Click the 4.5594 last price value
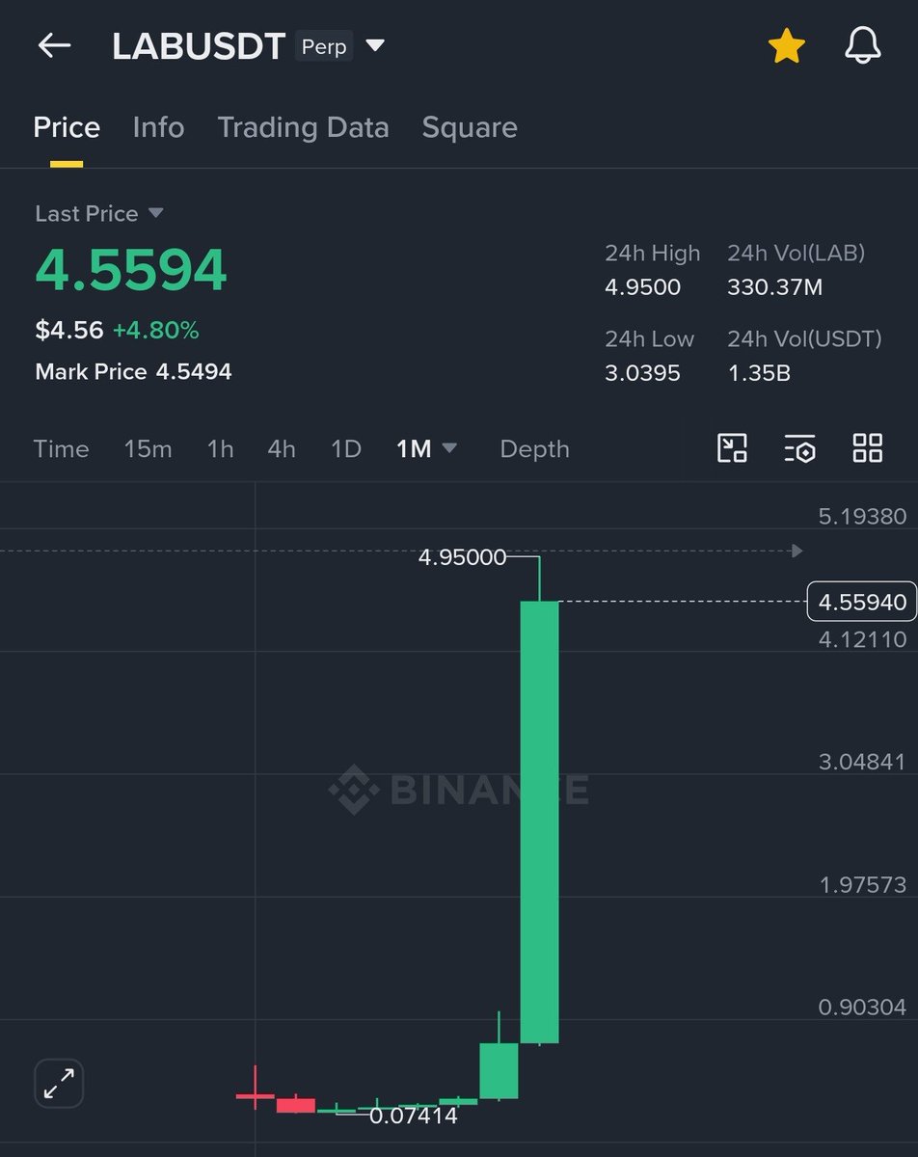The width and height of the screenshot is (918, 1157). click(131, 270)
